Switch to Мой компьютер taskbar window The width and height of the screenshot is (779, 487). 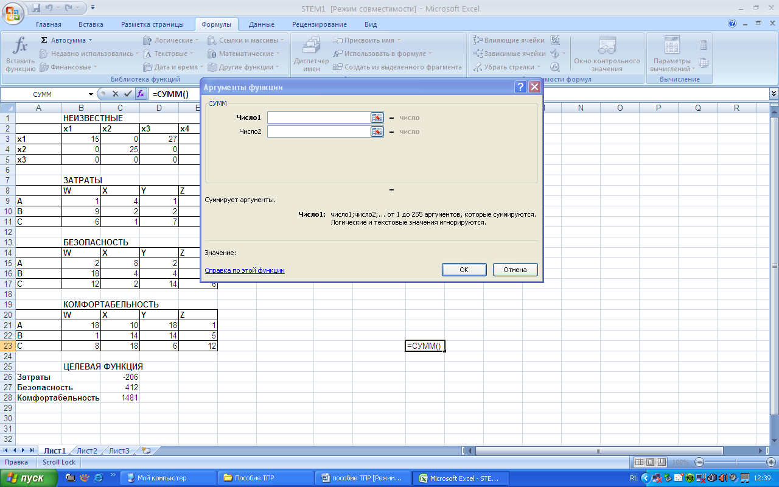167,478
